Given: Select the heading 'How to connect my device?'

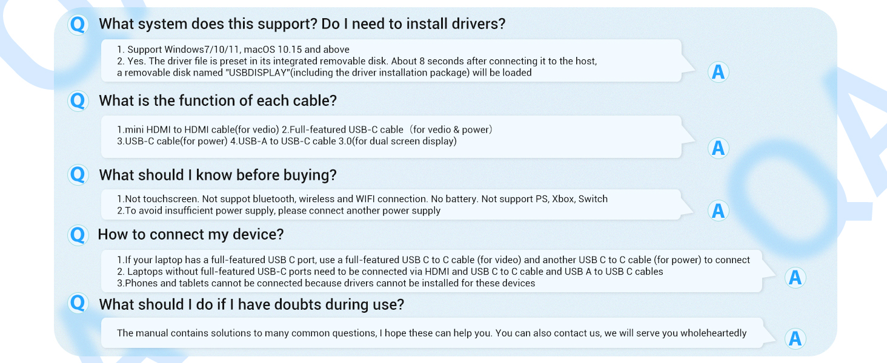Looking at the screenshot, I should [191, 234].
